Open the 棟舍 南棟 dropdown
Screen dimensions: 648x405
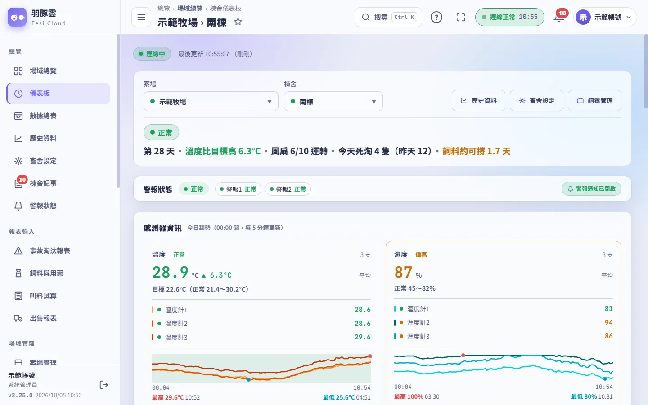click(x=333, y=101)
